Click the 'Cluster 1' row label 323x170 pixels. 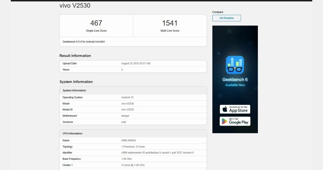point(68,165)
